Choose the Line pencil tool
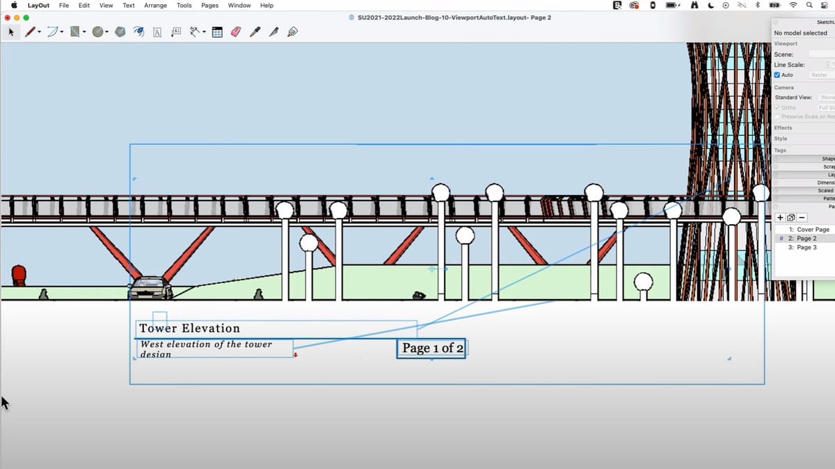This screenshot has height=469, width=835. (29, 32)
